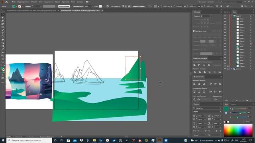Image resolution: width=255 pixels, height=143 pixels.
Task: Close the active second document tab
Action: [x=102, y=11]
